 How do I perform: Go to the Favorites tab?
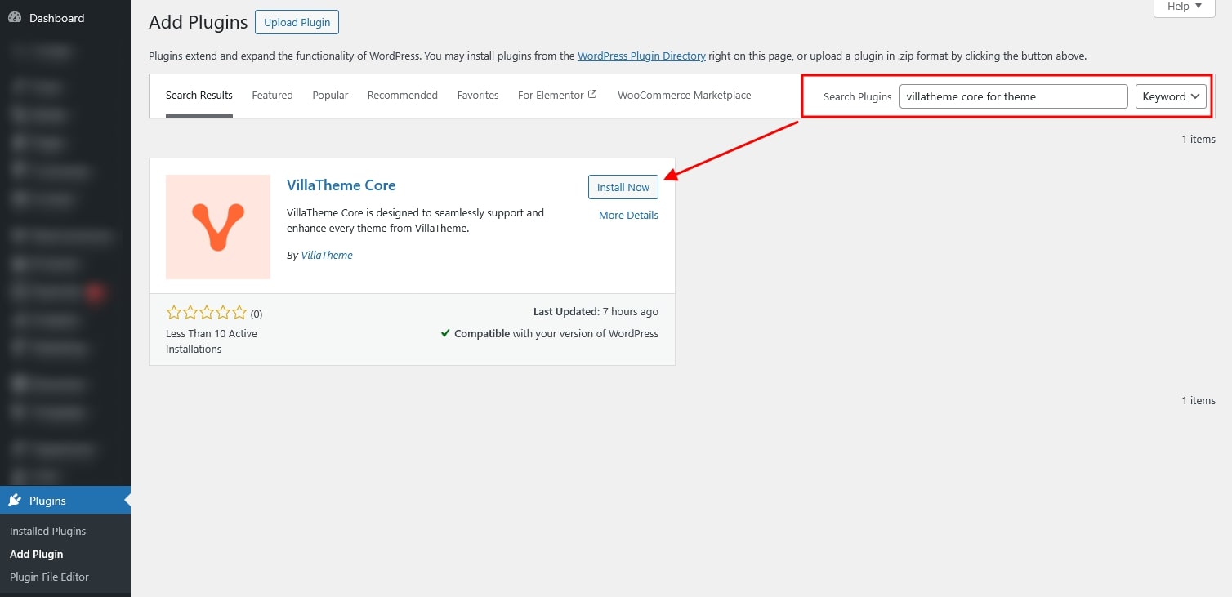point(478,96)
